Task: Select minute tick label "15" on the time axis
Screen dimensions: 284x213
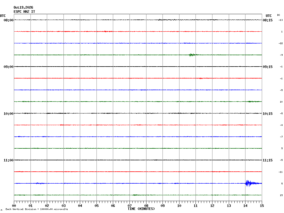Action: 262,206
